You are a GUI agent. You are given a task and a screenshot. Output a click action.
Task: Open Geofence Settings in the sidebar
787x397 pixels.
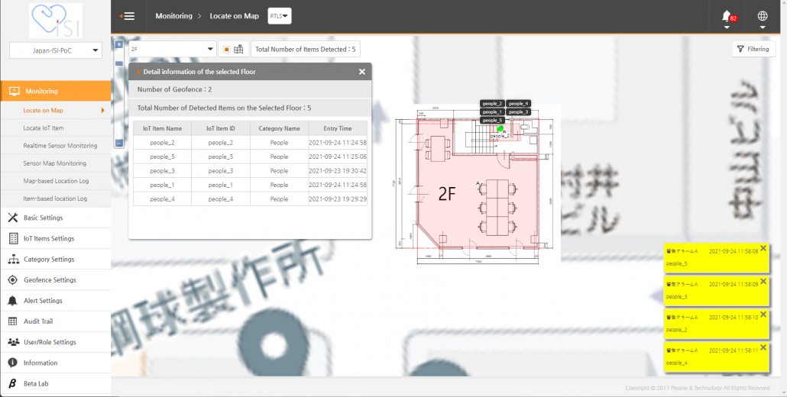[x=50, y=280]
